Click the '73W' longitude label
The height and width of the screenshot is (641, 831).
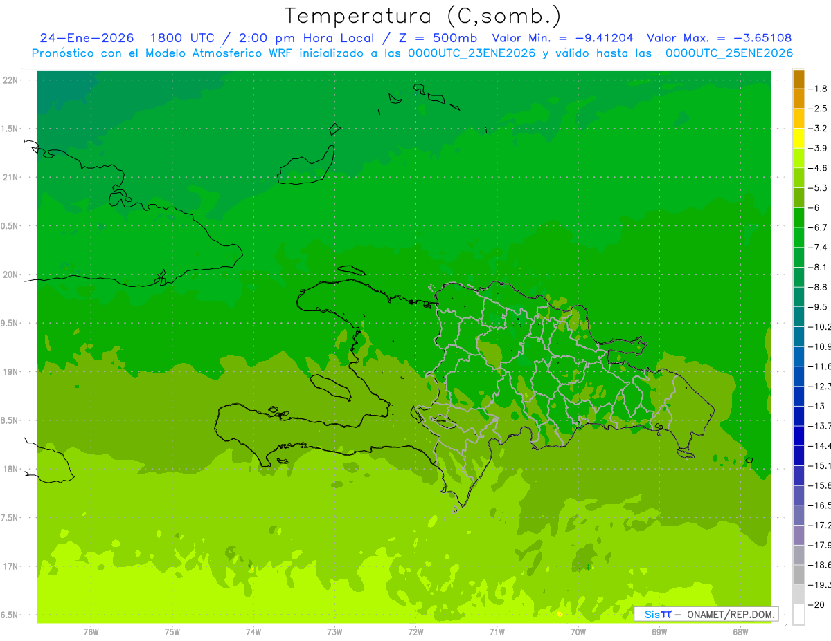coord(334,632)
